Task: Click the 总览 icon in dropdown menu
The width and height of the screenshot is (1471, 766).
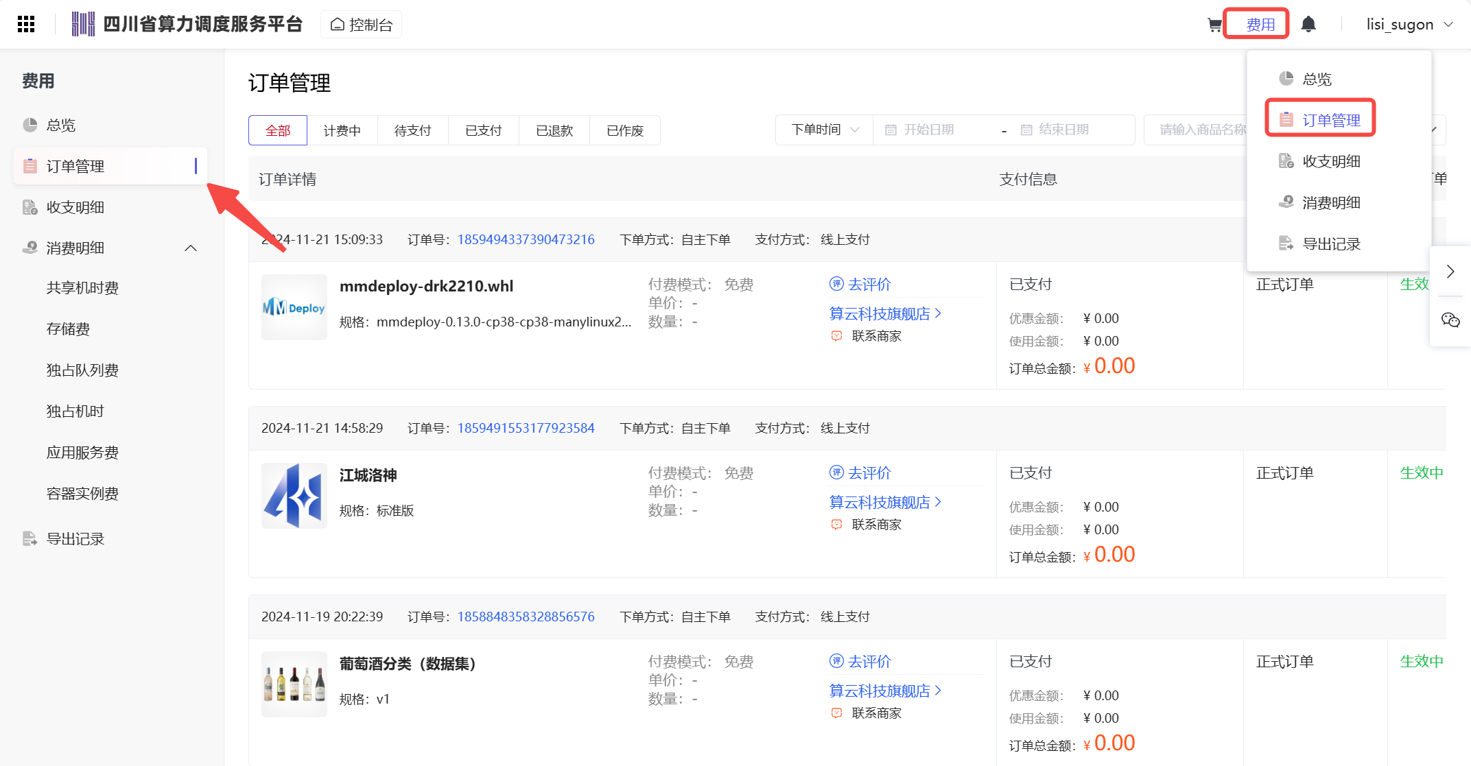Action: (1286, 78)
